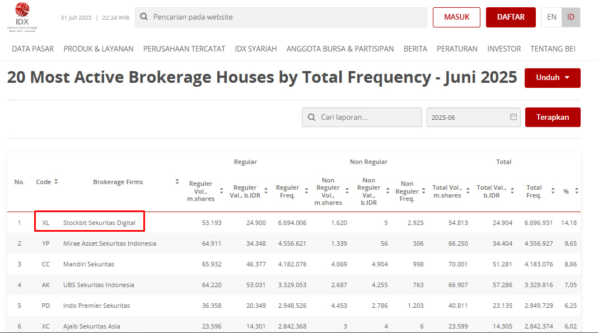Image resolution: width=598 pixels, height=333 pixels.
Task: Sort by Total Vol., m.shares arrows
Action: coord(468,191)
